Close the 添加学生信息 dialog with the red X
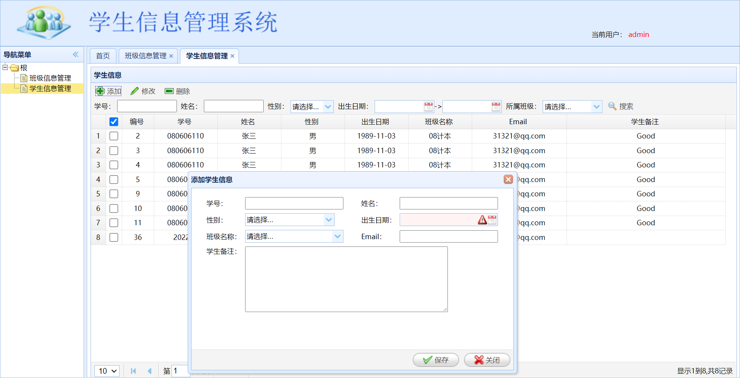The height and width of the screenshot is (378, 740). (508, 179)
